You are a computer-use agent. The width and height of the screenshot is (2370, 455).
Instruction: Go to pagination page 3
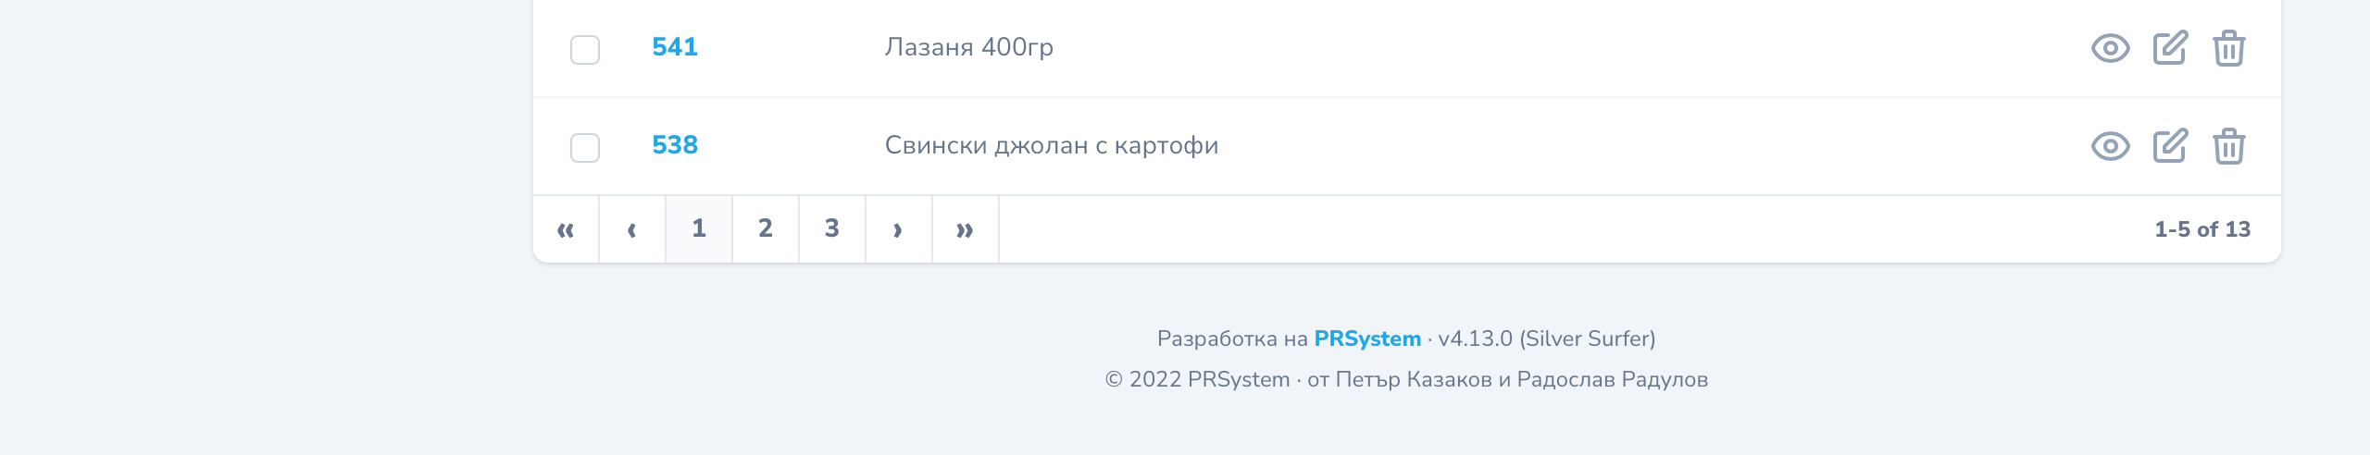click(x=832, y=229)
